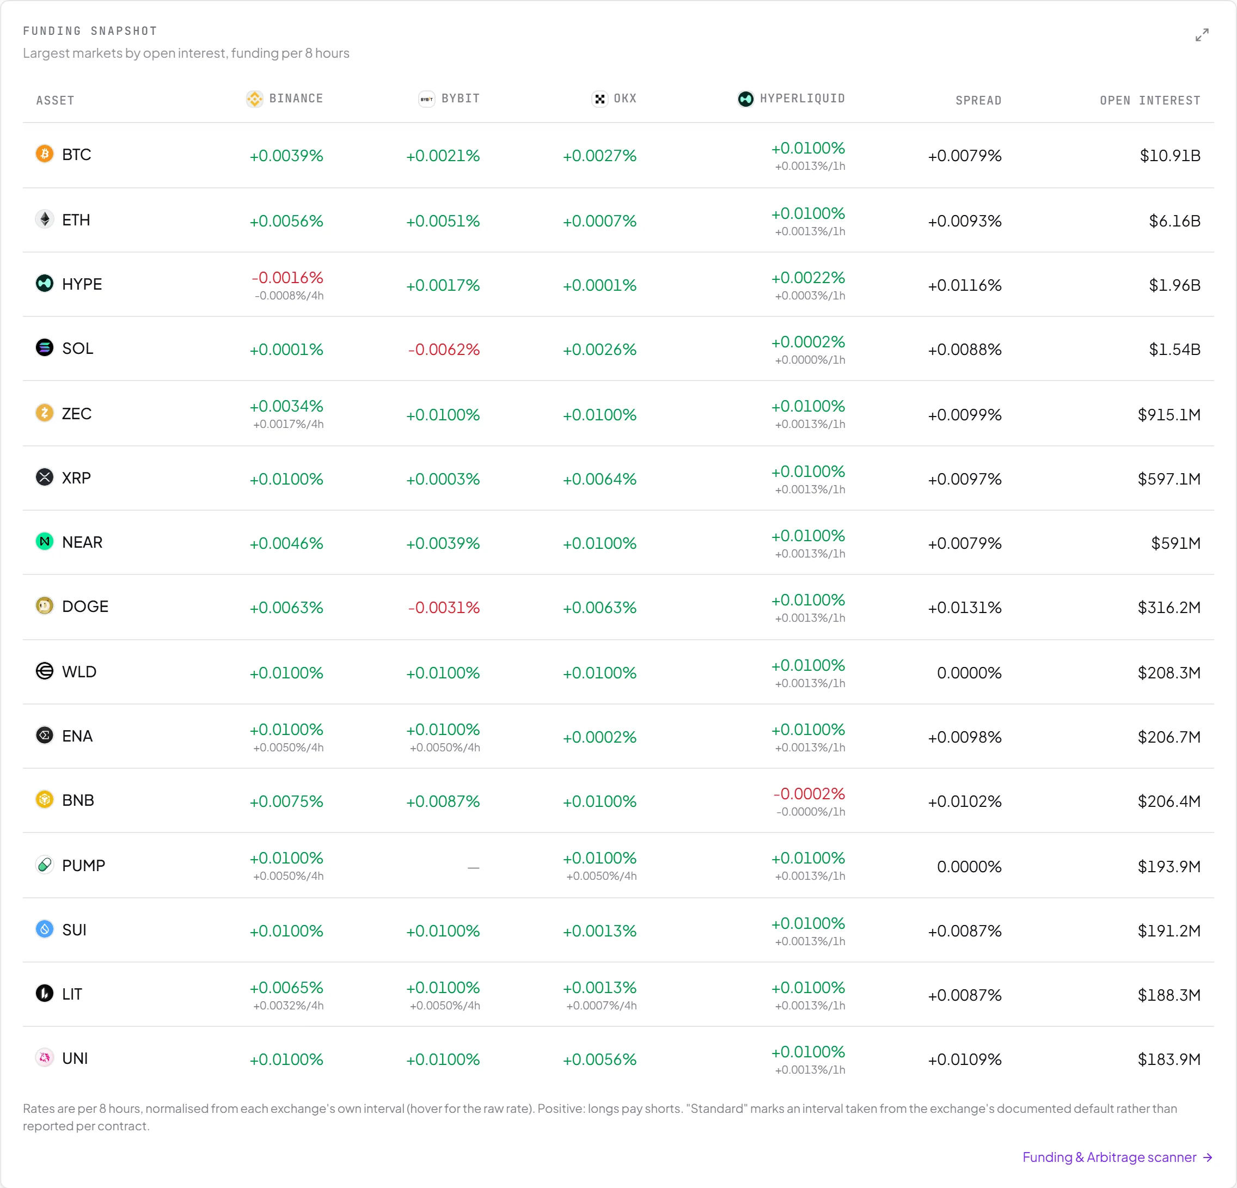The height and width of the screenshot is (1188, 1237).
Task: Click DOGE Bybit rate -0.0031%
Action: [x=444, y=608]
